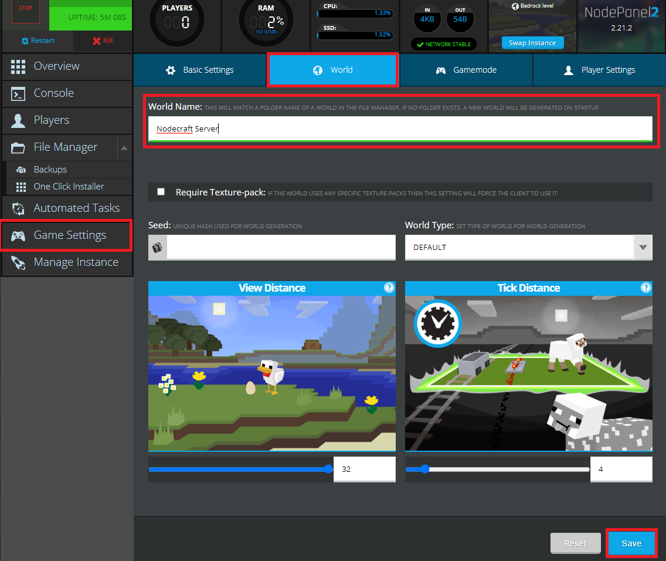Click the Swap Instance button
The height and width of the screenshot is (561, 666).
coord(532,43)
